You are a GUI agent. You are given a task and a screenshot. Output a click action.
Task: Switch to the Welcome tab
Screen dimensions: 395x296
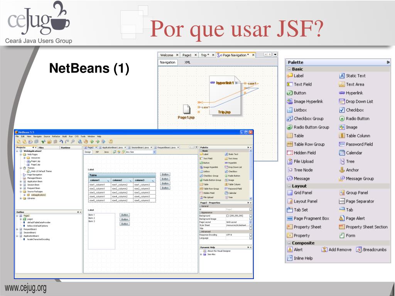pyautogui.click(x=169, y=55)
